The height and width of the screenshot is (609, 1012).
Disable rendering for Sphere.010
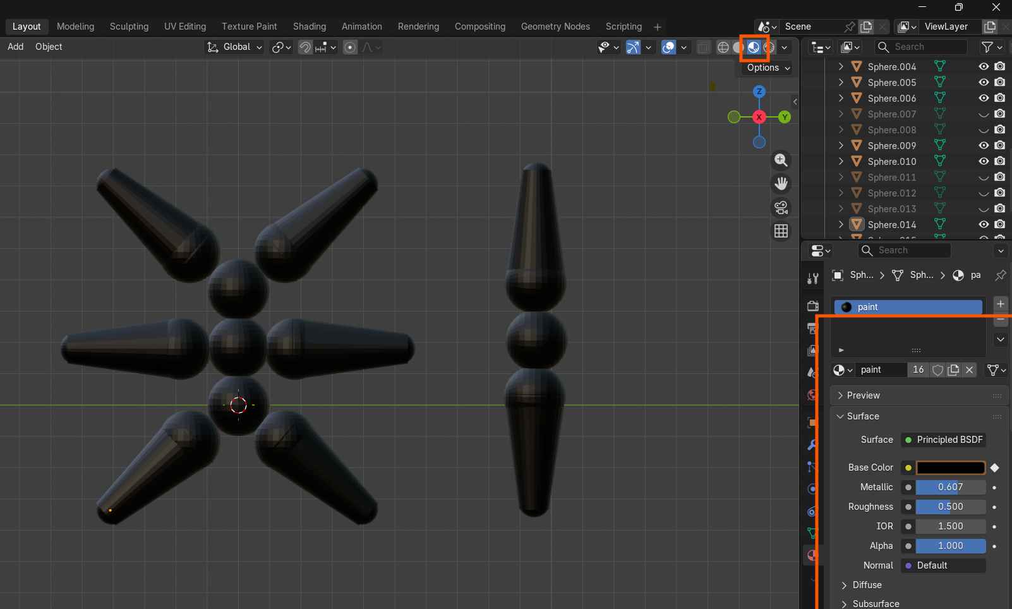click(999, 162)
